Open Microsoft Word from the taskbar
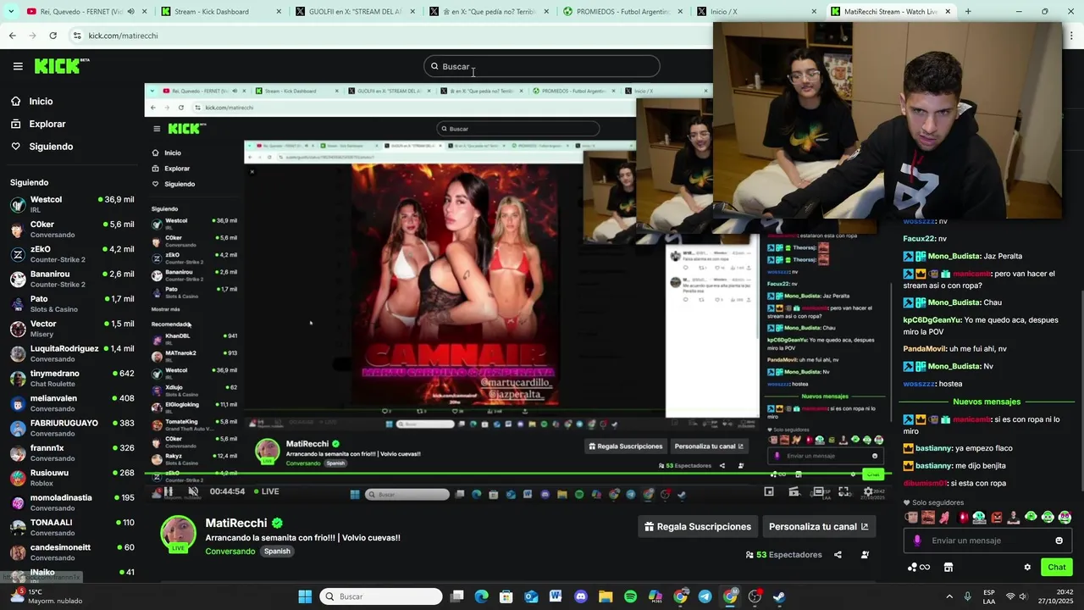This screenshot has width=1084, height=610. [x=556, y=596]
